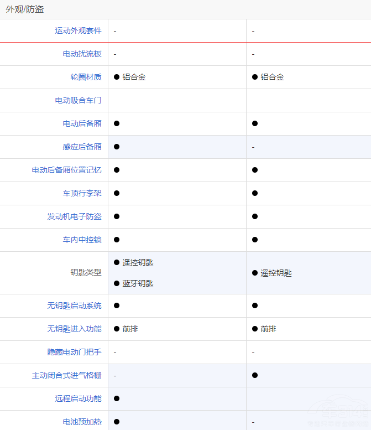
Task: Click the 电动后备厢 spec label
Action: coord(82,124)
